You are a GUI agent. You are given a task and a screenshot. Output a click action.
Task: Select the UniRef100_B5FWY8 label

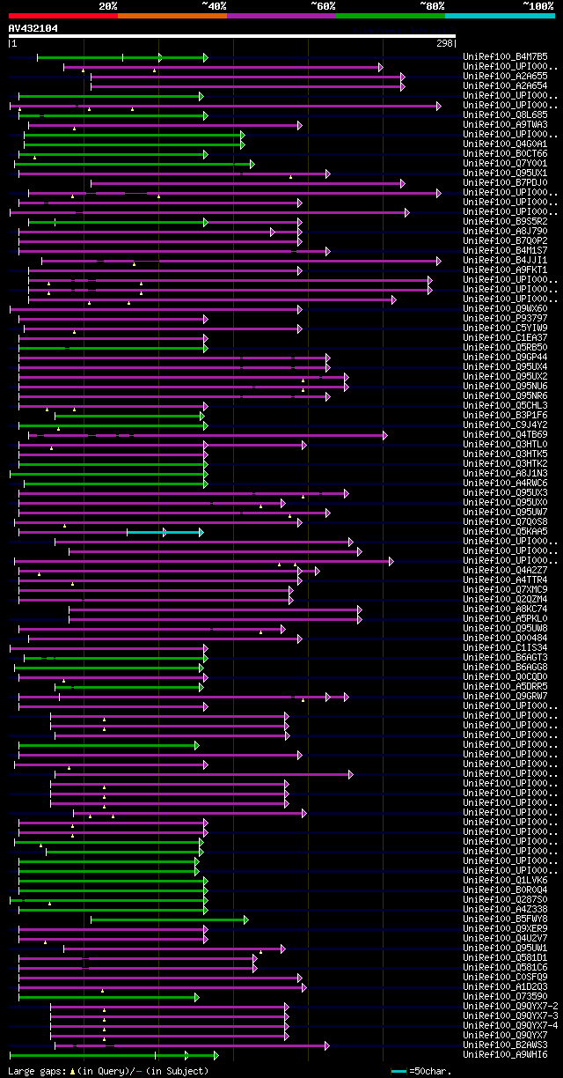[x=505, y=919]
